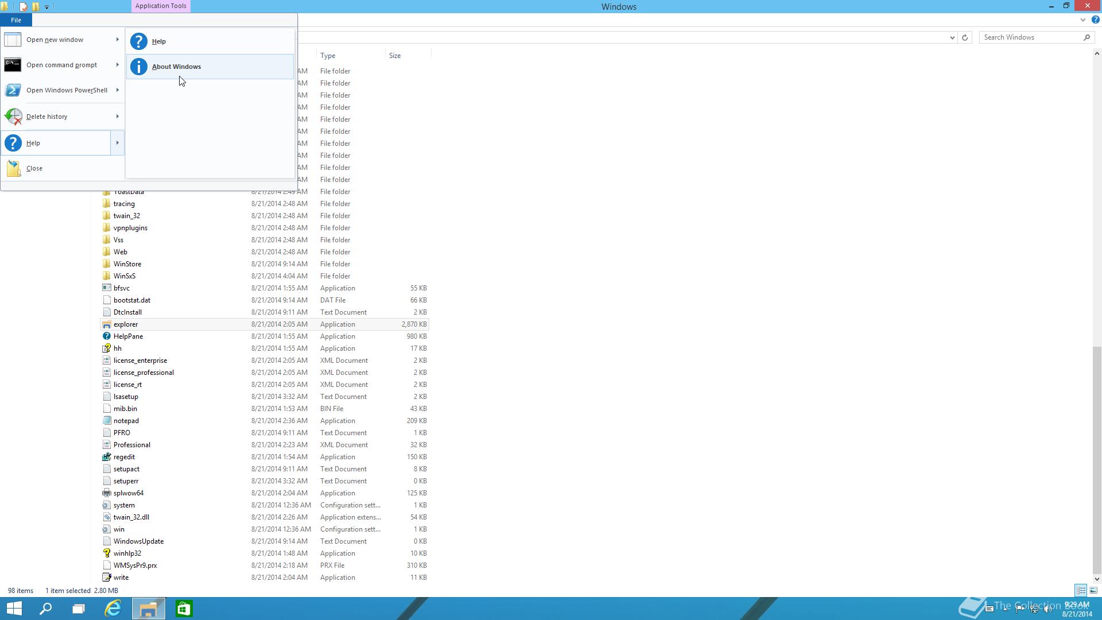The width and height of the screenshot is (1102, 620).
Task: Expand Open Windows PowerShell submenu arrow
Action: click(x=117, y=90)
